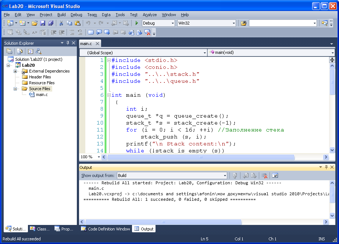This screenshot has height=244, width=339.
Task: Click the Save All icon
Action: pyautogui.click(x=51, y=23)
